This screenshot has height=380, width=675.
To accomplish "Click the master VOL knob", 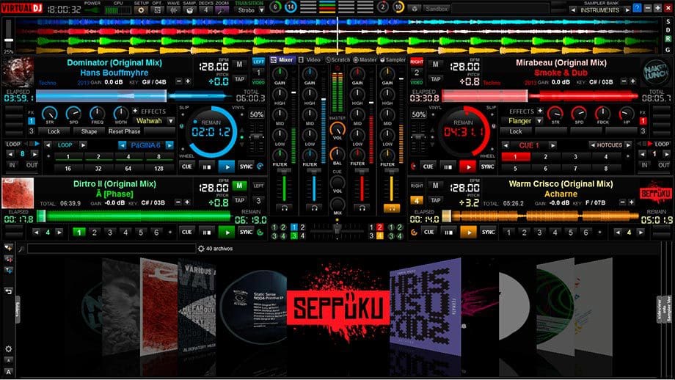I will click(337, 128).
